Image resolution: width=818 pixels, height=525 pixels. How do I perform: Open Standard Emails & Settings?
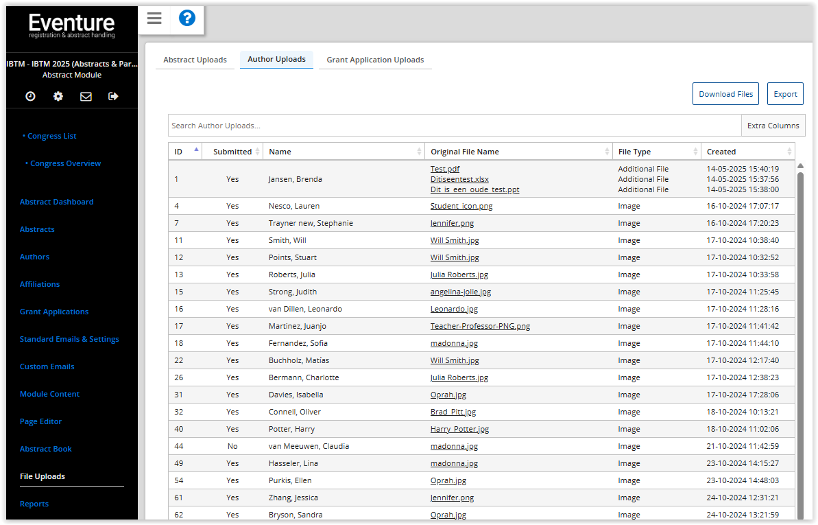(69, 339)
